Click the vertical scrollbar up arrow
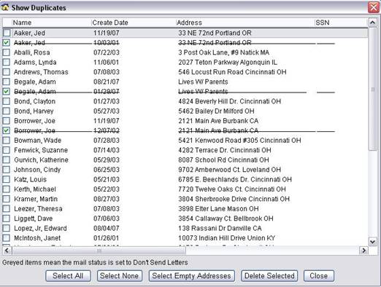Viewport: 381px width, 287px height. pyautogui.click(x=372, y=23)
